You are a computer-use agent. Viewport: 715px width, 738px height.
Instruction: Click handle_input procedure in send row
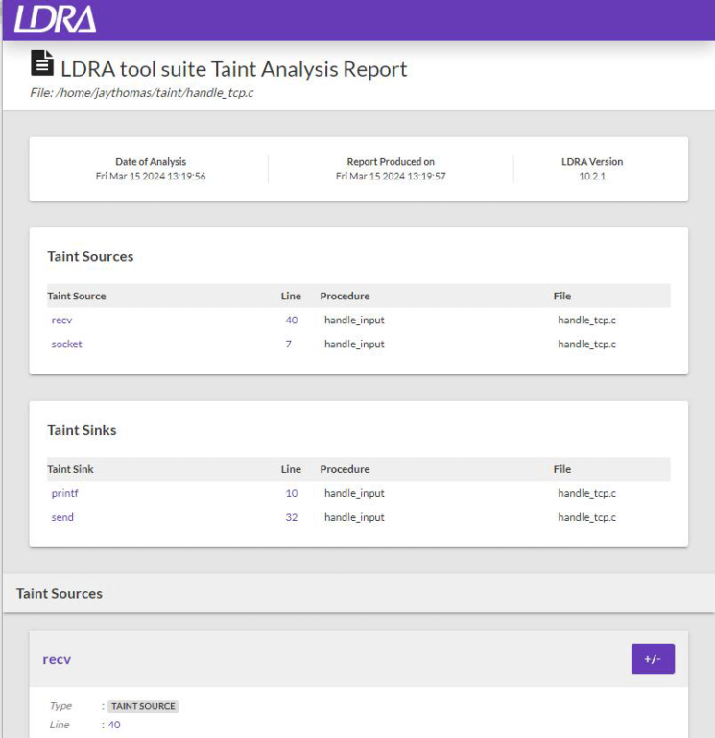tap(354, 517)
